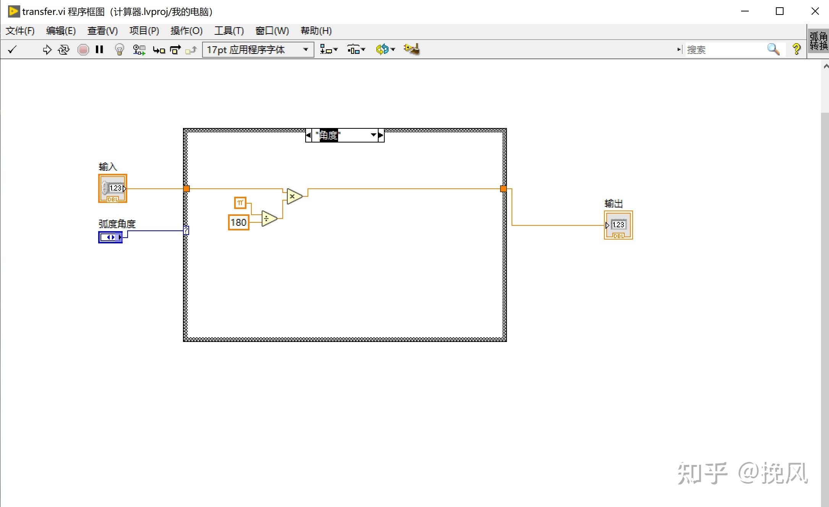This screenshot has width=829, height=507.
Task: Toggle Highlight Execution light bulb
Action: click(x=120, y=50)
